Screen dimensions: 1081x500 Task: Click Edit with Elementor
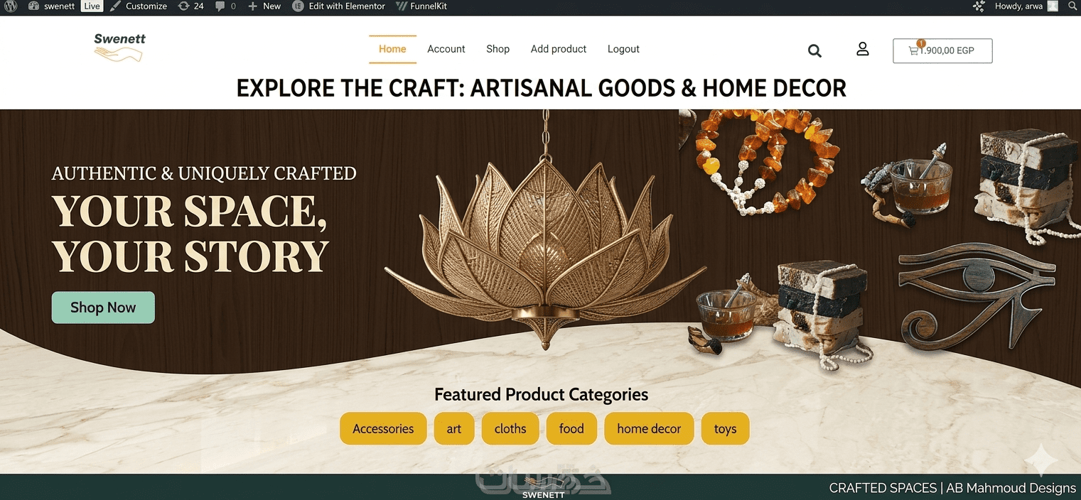click(339, 6)
